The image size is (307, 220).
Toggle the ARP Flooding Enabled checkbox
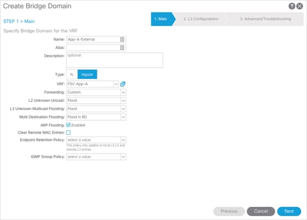pyautogui.click(x=68, y=125)
